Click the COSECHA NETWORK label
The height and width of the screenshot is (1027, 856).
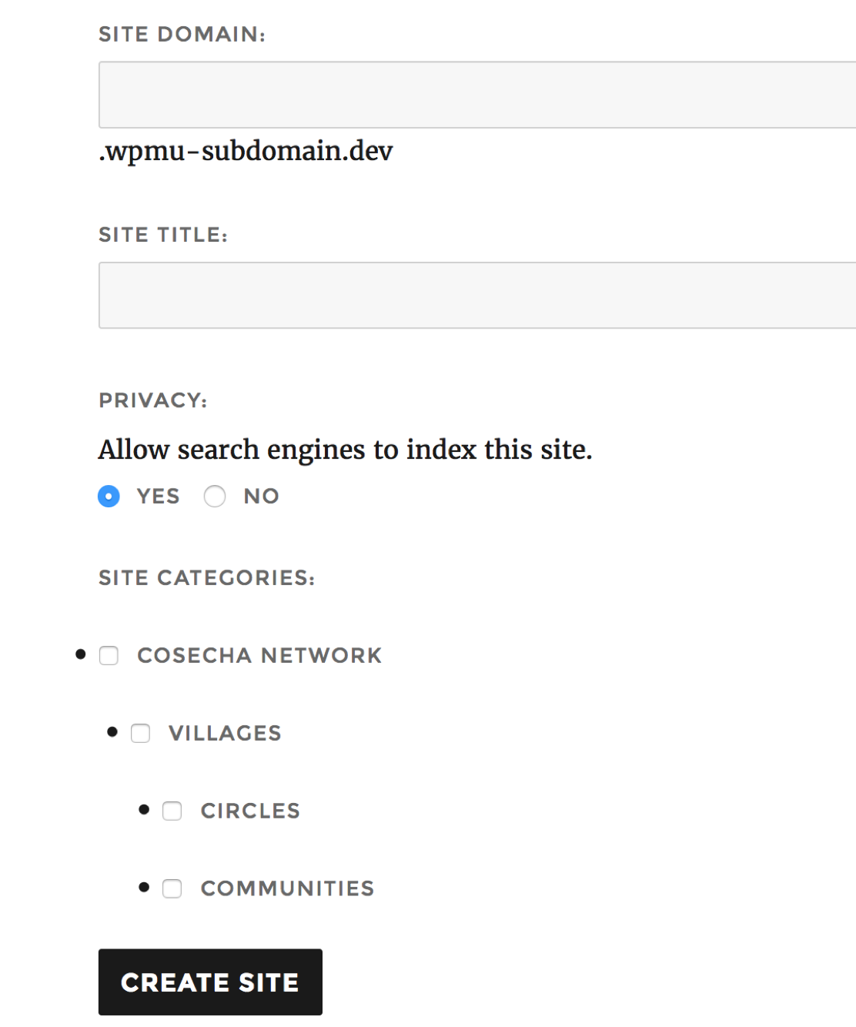pyautogui.click(x=259, y=656)
